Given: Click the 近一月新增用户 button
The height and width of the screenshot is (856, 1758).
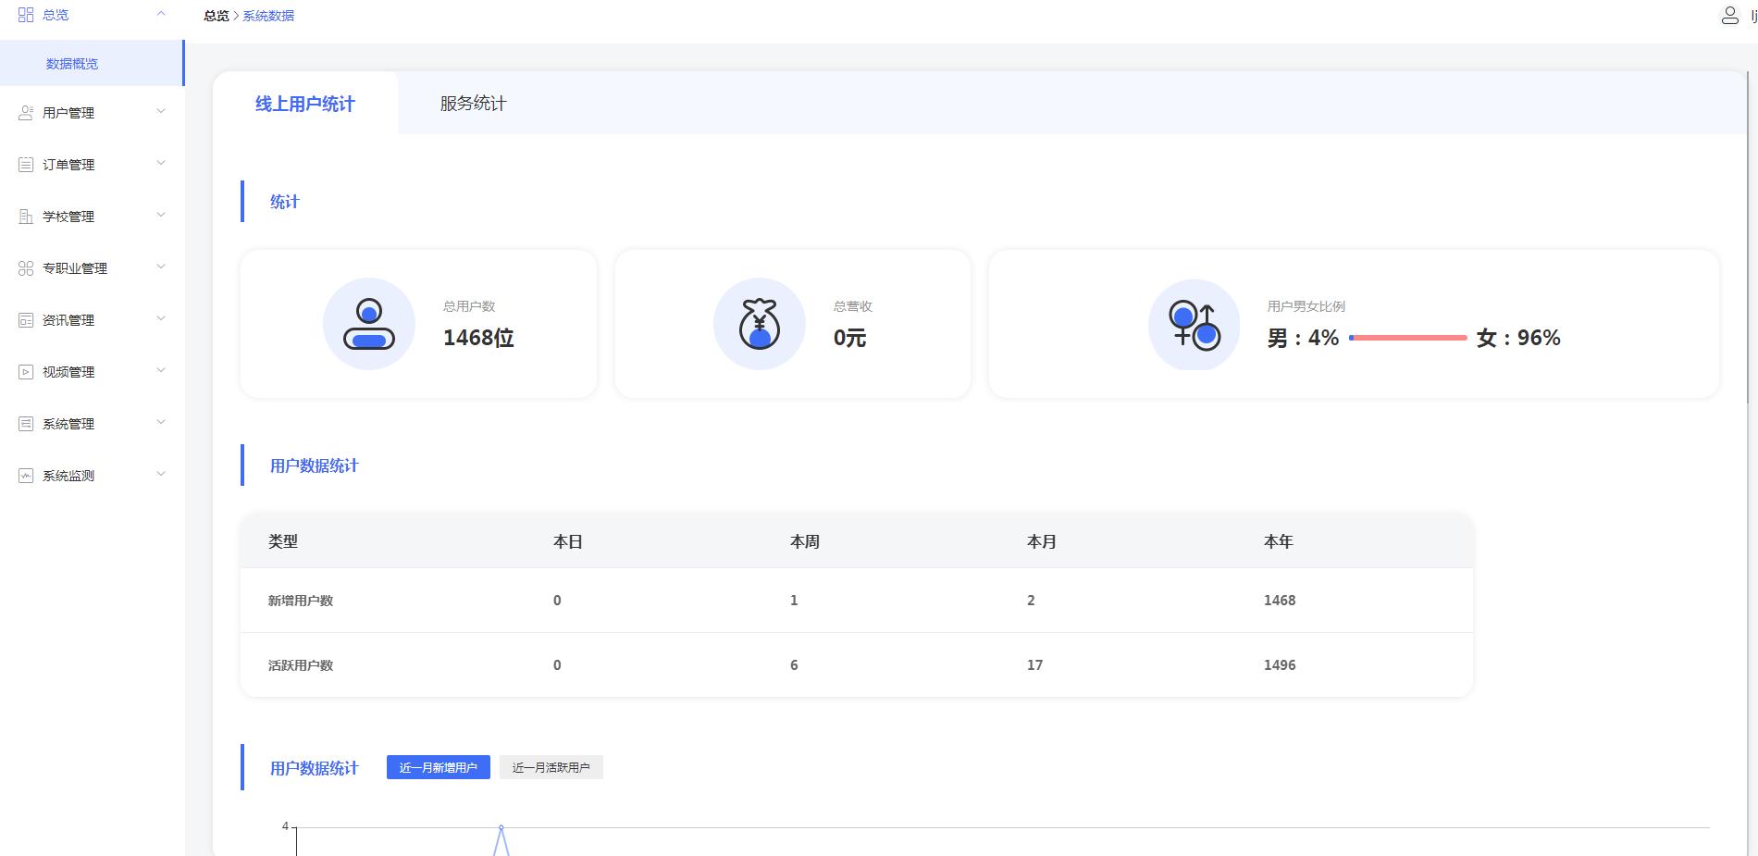Looking at the screenshot, I should pos(439,767).
